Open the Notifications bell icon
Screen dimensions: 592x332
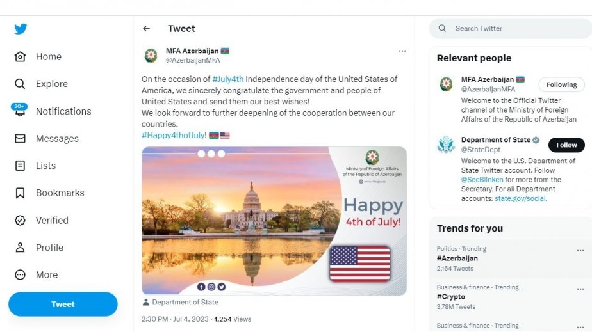pyautogui.click(x=20, y=111)
